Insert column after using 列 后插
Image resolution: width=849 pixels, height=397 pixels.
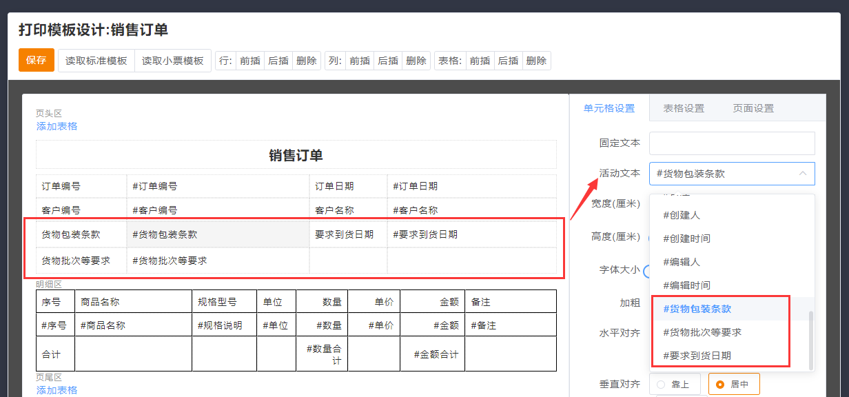pos(388,61)
